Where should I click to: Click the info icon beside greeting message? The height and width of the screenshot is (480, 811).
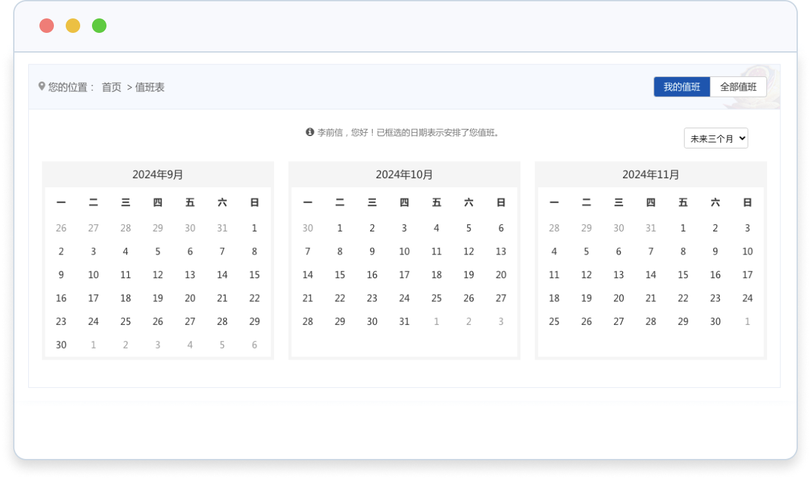click(x=310, y=132)
